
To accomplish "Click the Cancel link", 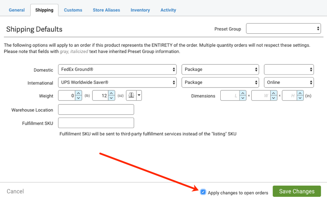I will pos(16,191).
